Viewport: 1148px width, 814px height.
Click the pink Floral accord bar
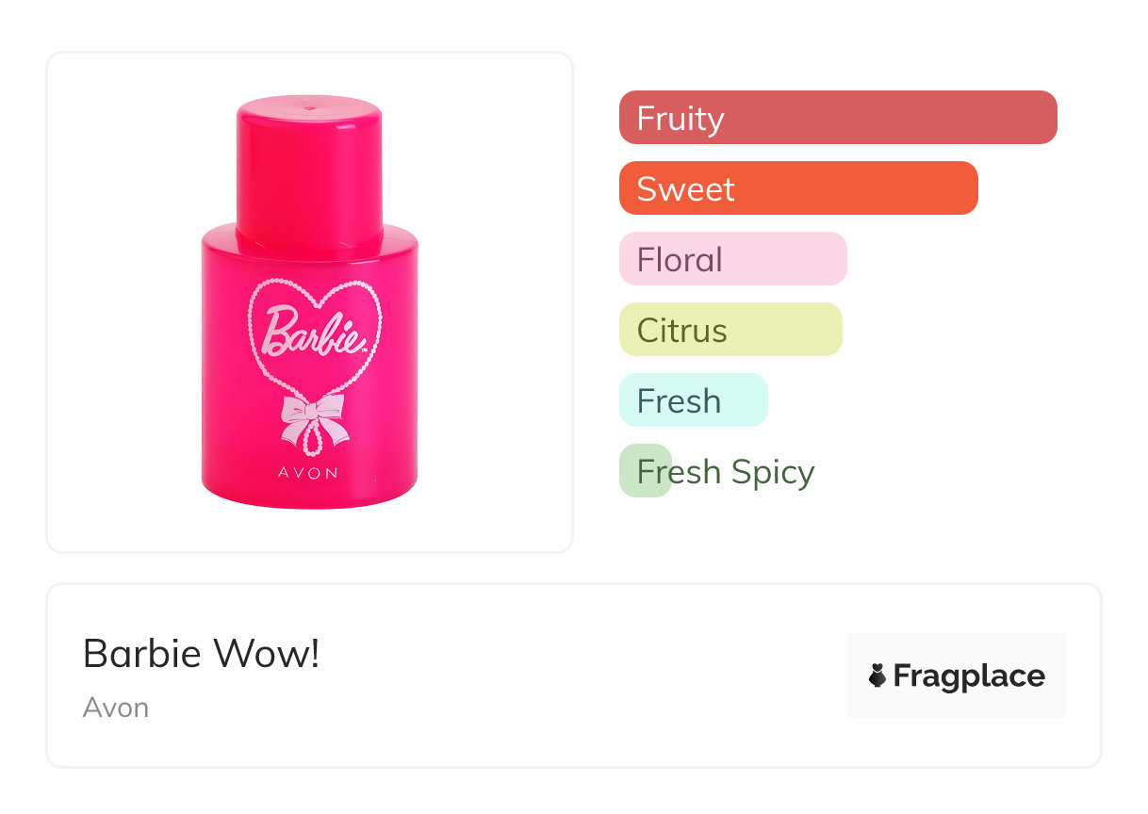[732, 259]
